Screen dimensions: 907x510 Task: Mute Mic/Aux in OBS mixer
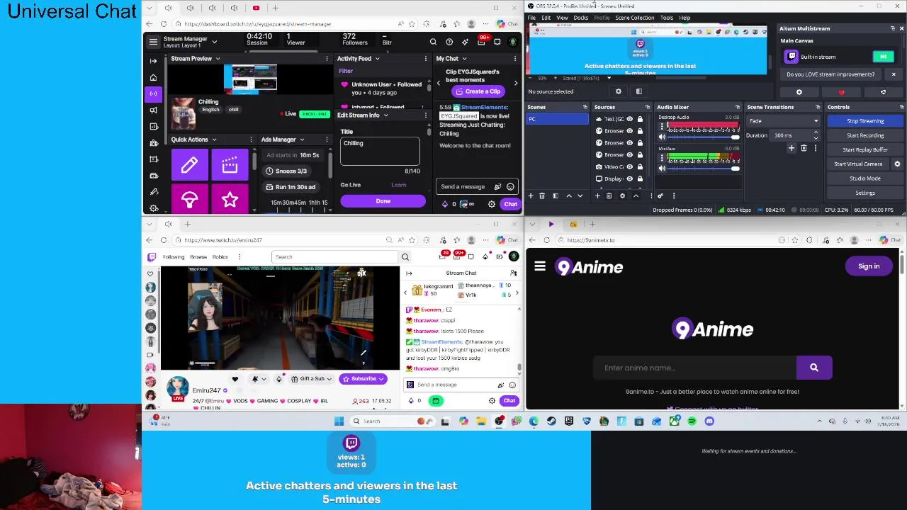(663, 168)
